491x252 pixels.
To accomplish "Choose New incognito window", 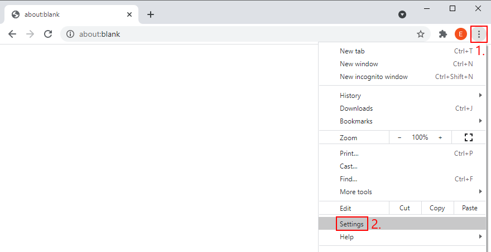I will pos(373,77).
